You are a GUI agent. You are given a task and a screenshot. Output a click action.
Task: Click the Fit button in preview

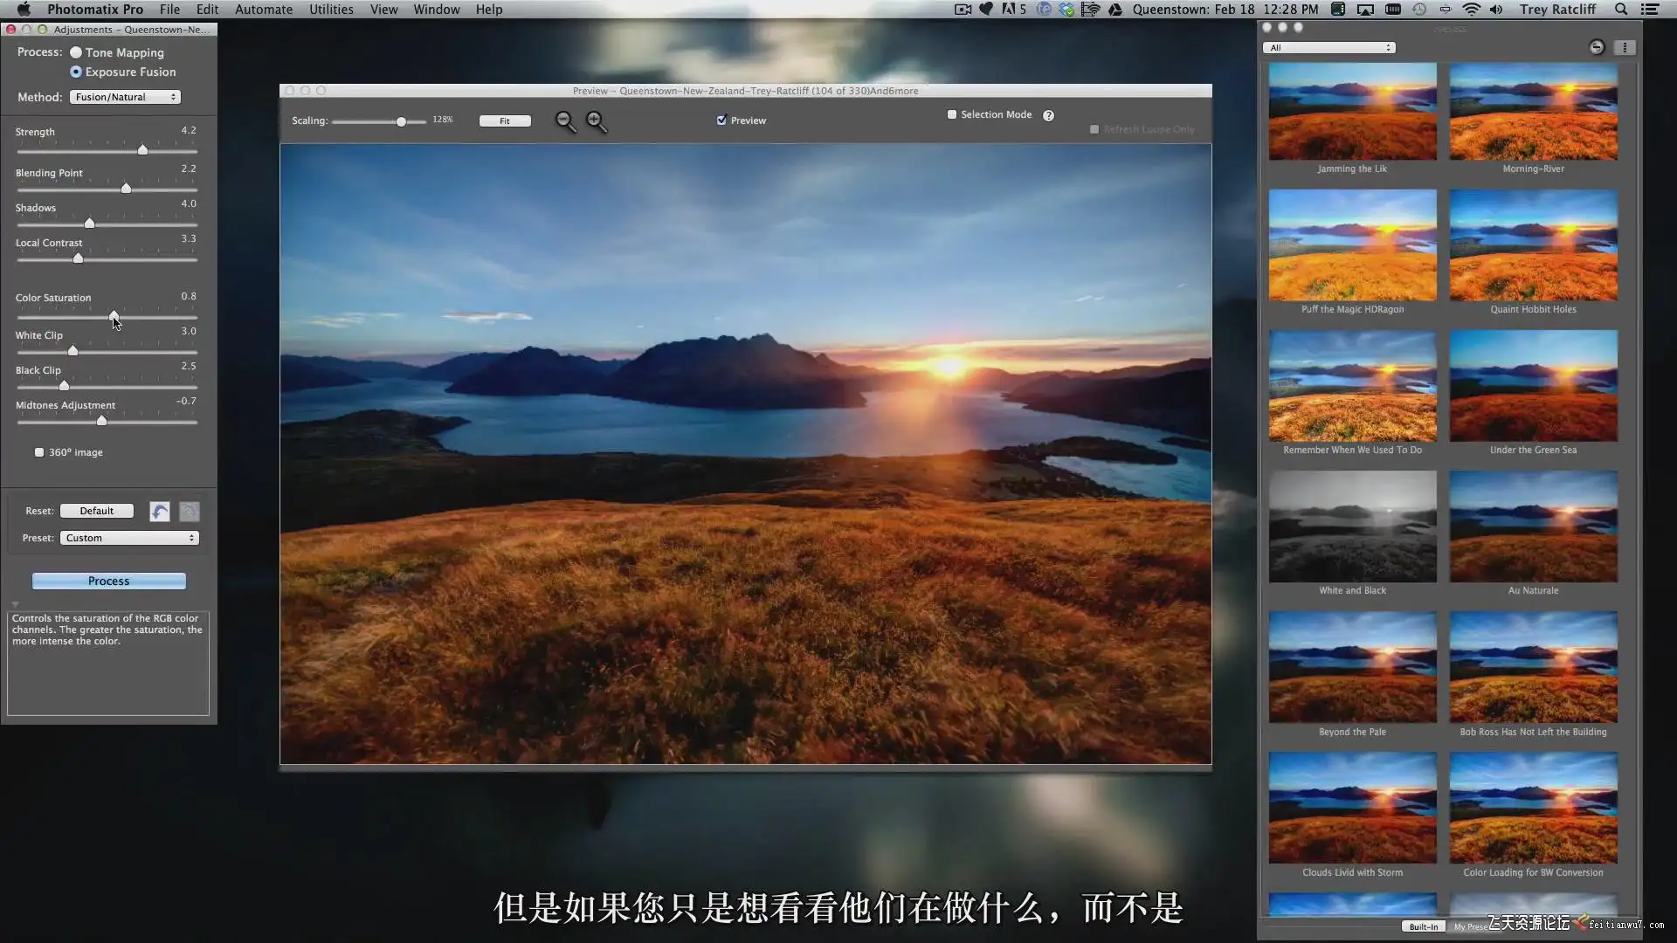coord(505,121)
